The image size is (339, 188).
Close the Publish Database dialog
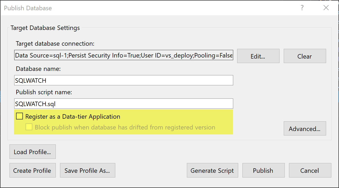point(326,8)
